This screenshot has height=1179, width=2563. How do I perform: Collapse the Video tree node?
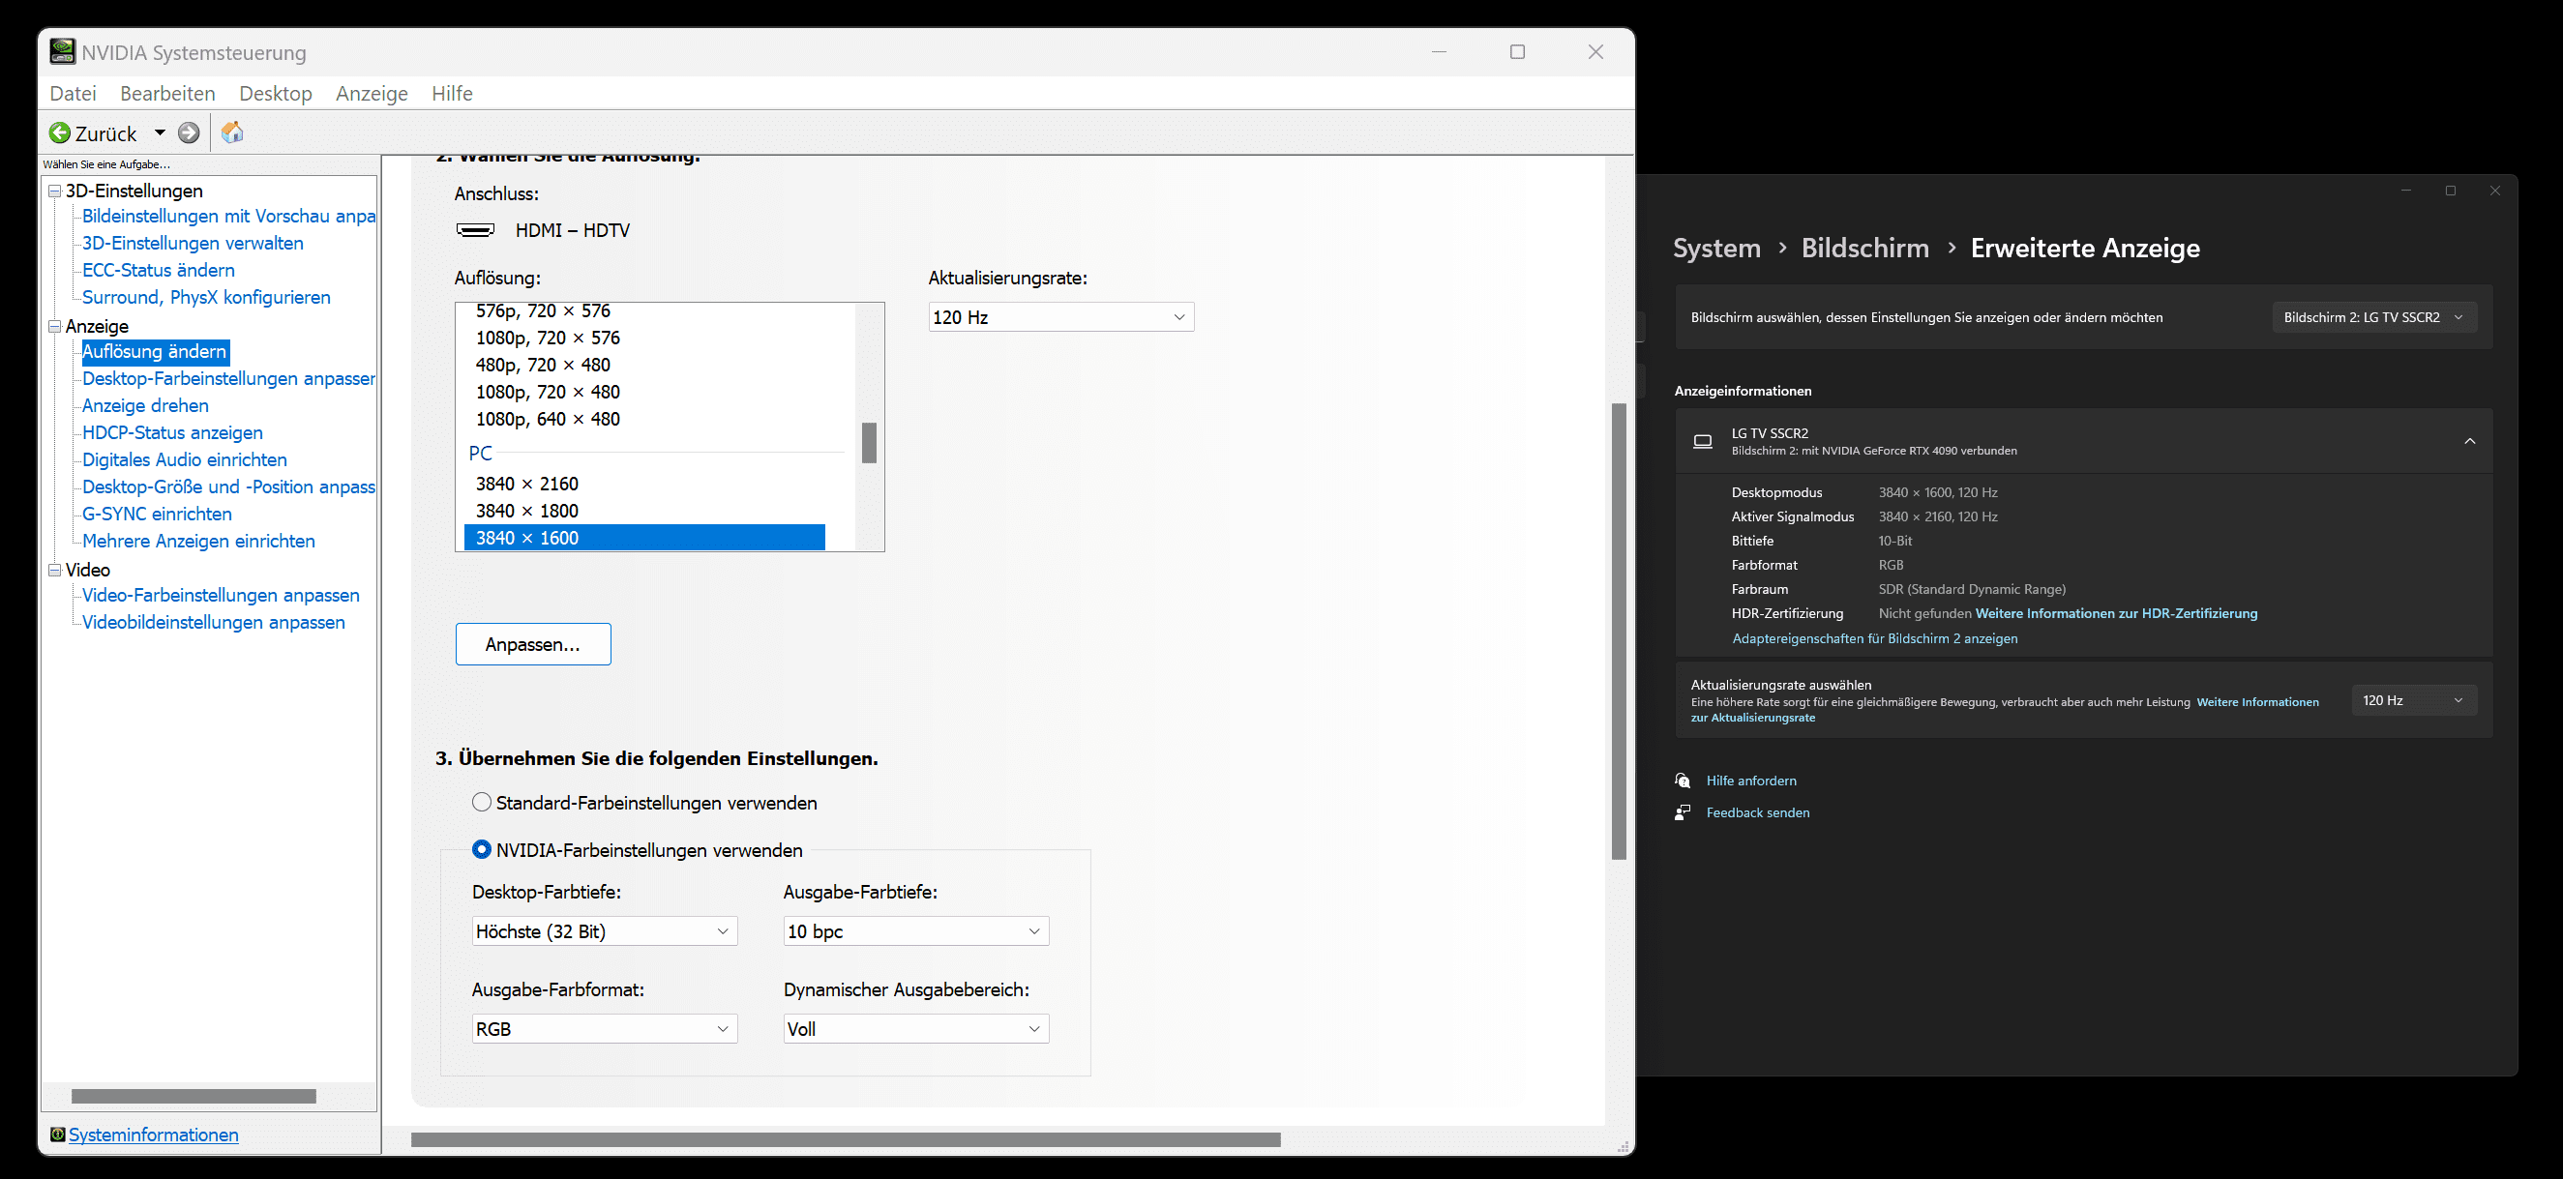pos(55,570)
